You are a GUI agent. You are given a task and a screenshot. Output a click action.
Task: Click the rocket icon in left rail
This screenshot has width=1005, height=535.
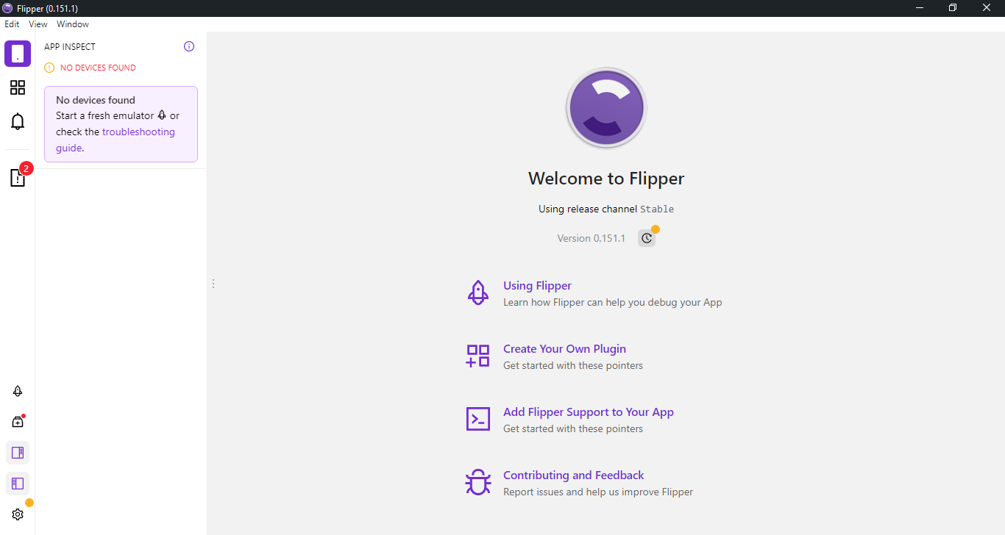[x=18, y=391]
